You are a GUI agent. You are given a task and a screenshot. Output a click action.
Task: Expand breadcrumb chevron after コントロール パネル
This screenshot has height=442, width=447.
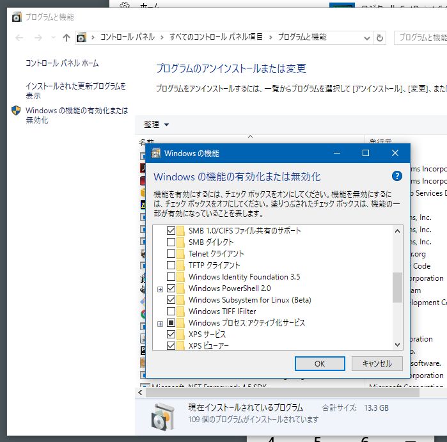162,37
